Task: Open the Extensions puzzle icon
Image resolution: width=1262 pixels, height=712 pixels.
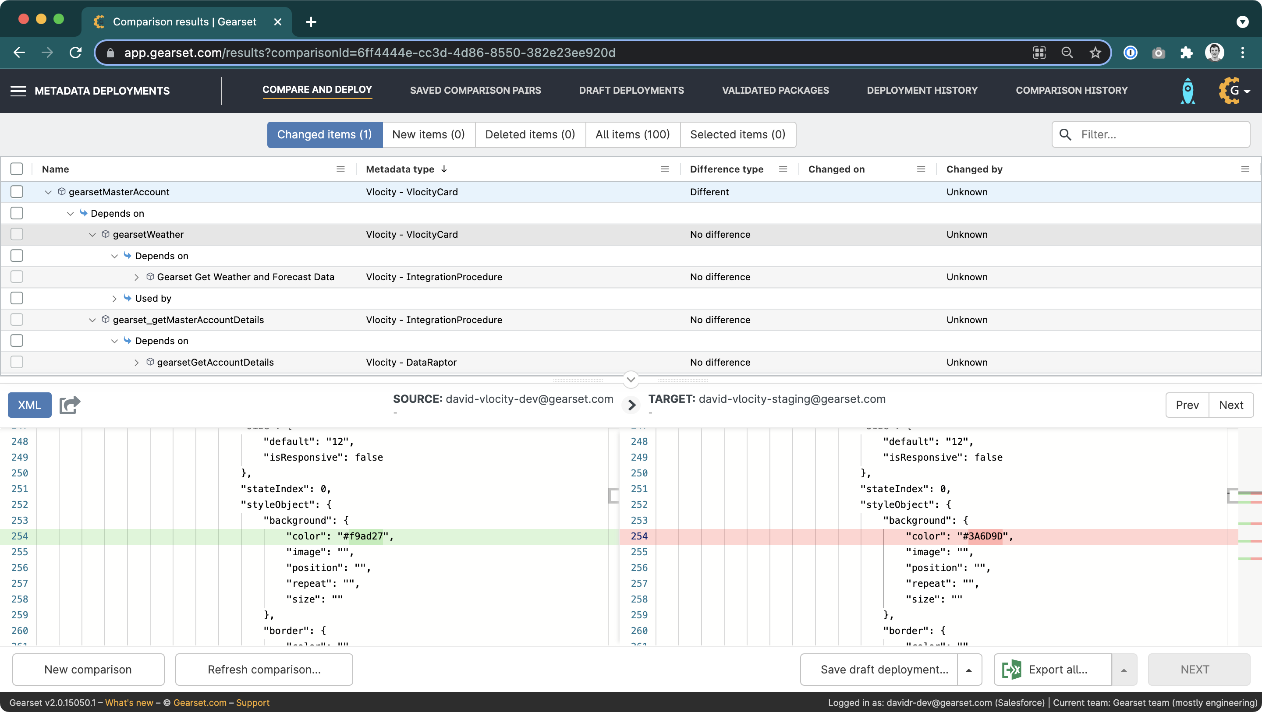Action: point(1187,53)
